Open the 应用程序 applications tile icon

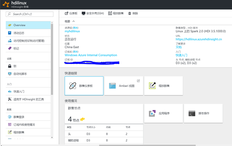(152, 113)
